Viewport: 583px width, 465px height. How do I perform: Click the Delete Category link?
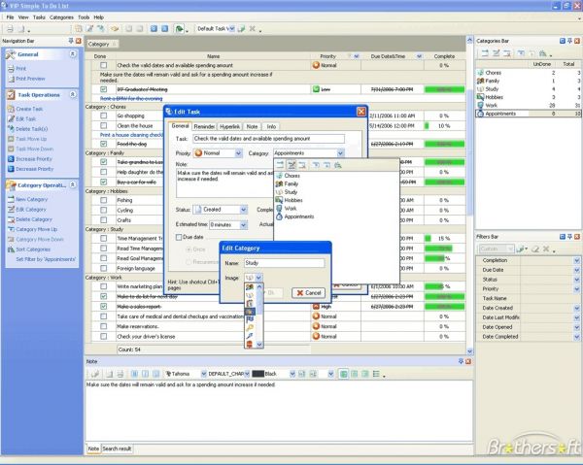point(32,218)
